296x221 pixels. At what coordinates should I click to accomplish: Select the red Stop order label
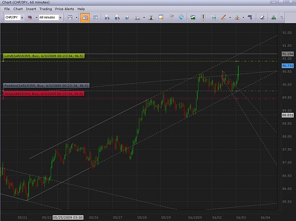[x=44, y=93]
